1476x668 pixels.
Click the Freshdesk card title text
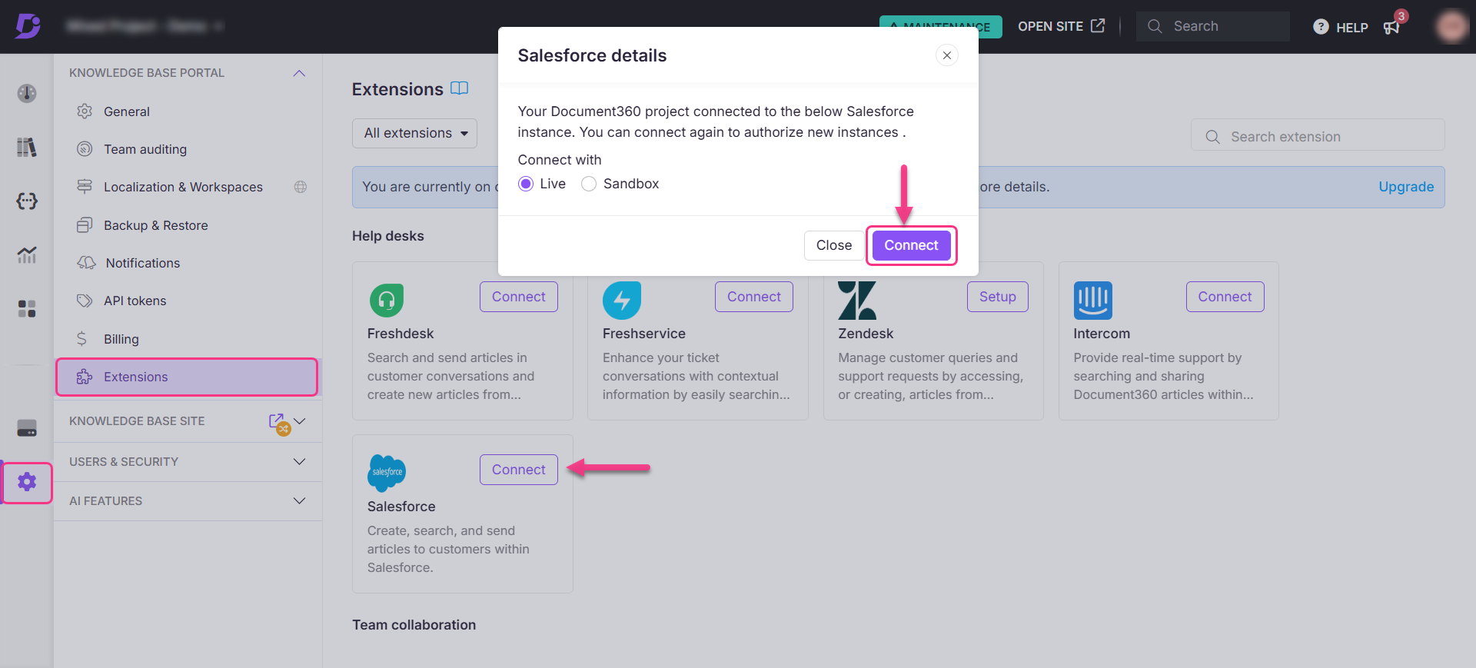(401, 334)
